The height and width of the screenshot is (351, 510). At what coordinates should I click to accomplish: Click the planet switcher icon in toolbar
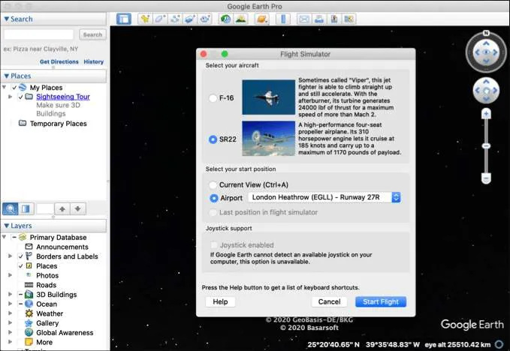261,19
